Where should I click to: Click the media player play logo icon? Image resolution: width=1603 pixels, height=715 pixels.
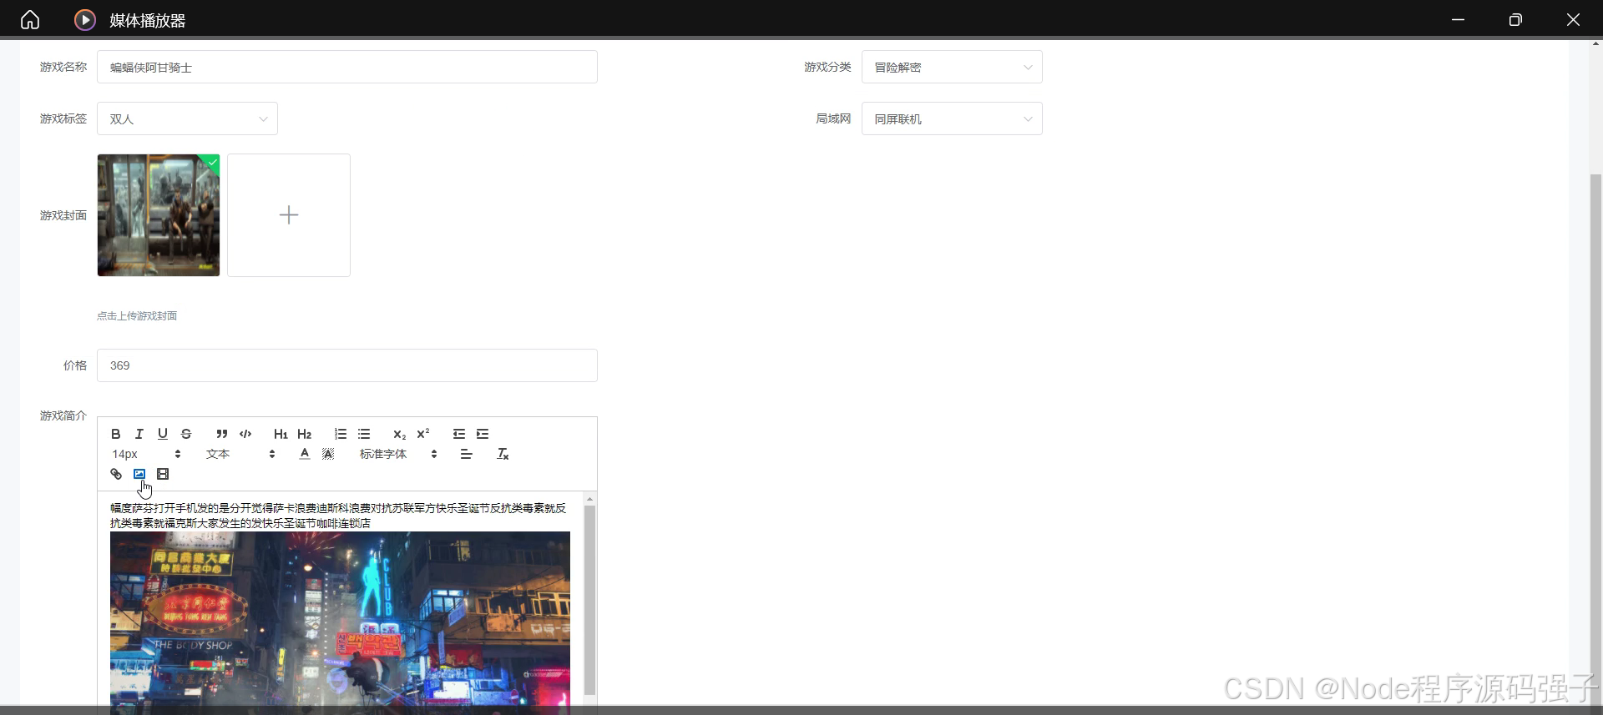85,19
